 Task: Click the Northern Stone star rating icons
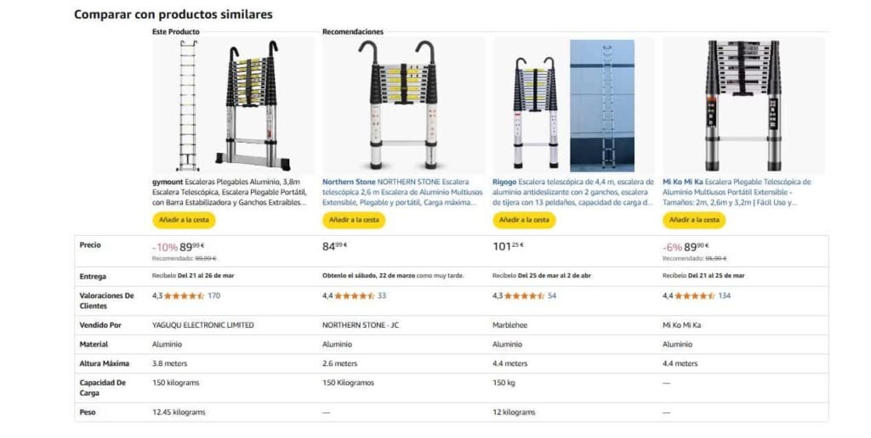point(354,296)
